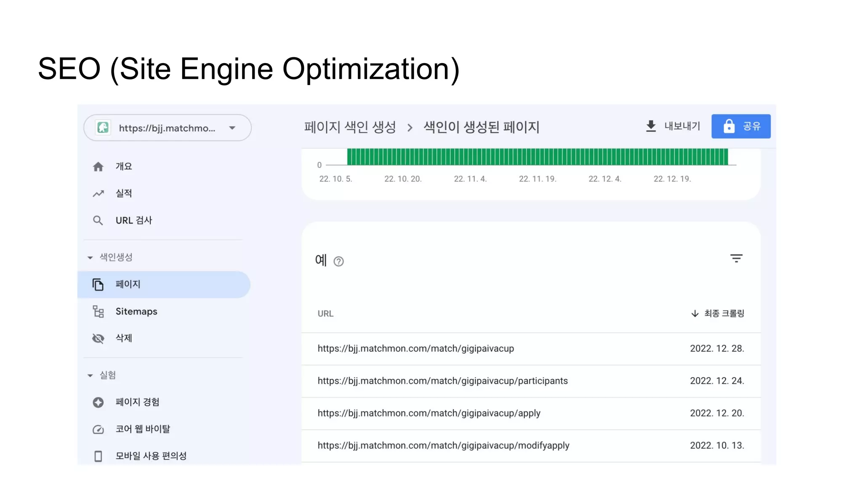Click the magnifier icon for URL 검사
The height and width of the screenshot is (485, 862).
point(98,220)
